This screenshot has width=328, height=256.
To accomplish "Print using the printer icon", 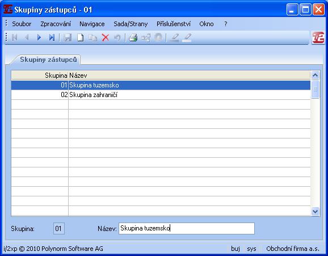I will point(133,37).
